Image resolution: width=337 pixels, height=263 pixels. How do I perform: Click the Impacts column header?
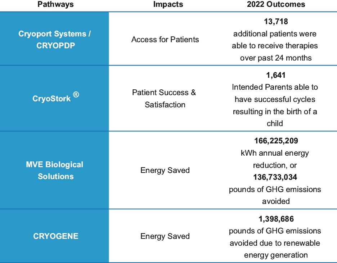[x=168, y=5]
